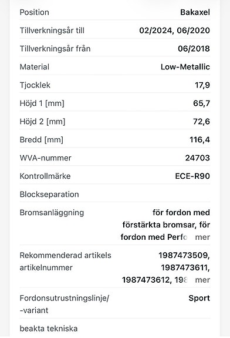Click the Tjocklek value 17,9

tap(202, 85)
